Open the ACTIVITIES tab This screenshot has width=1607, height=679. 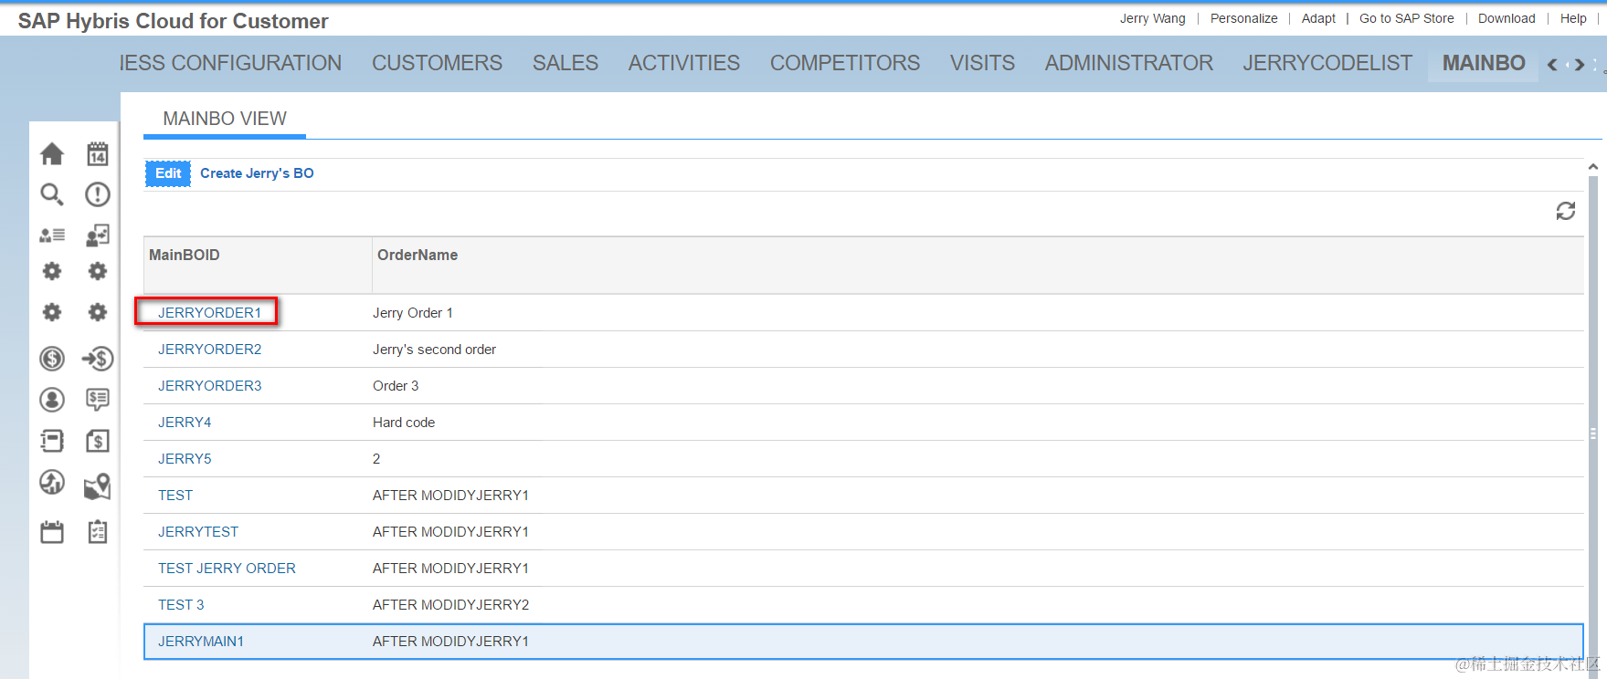tap(684, 63)
